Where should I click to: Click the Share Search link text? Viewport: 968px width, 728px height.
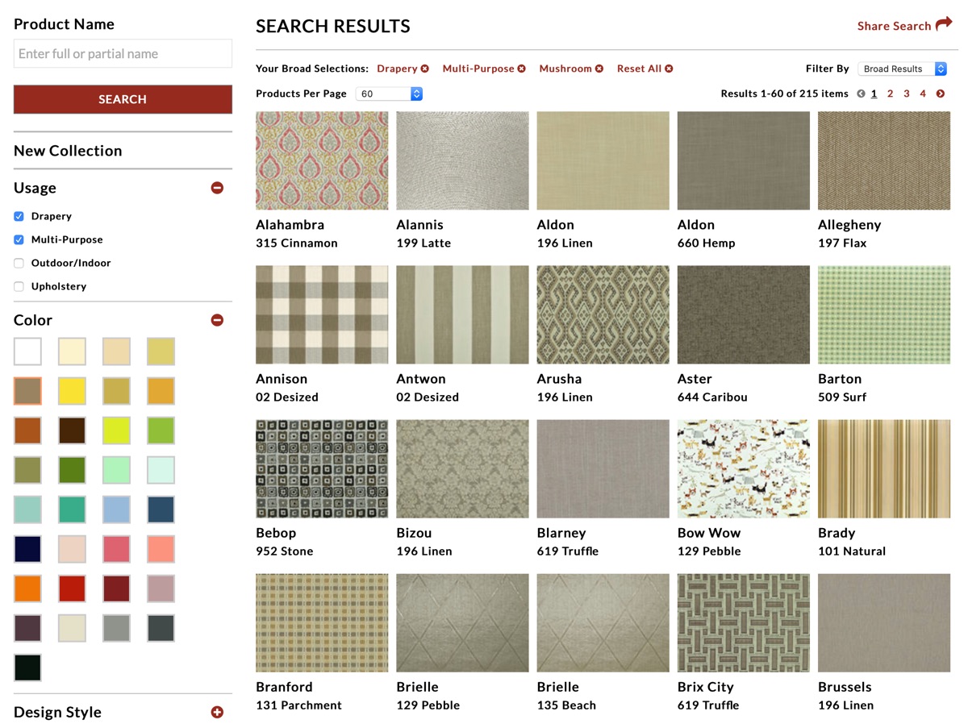click(894, 26)
